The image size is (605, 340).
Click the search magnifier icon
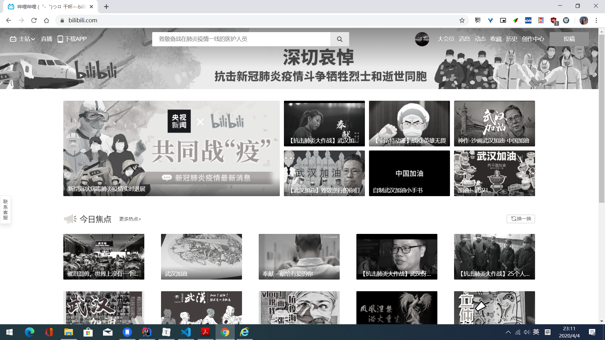(x=339, y=39)
